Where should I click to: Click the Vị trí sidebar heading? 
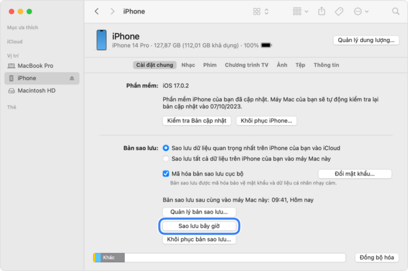pos(13,56)
